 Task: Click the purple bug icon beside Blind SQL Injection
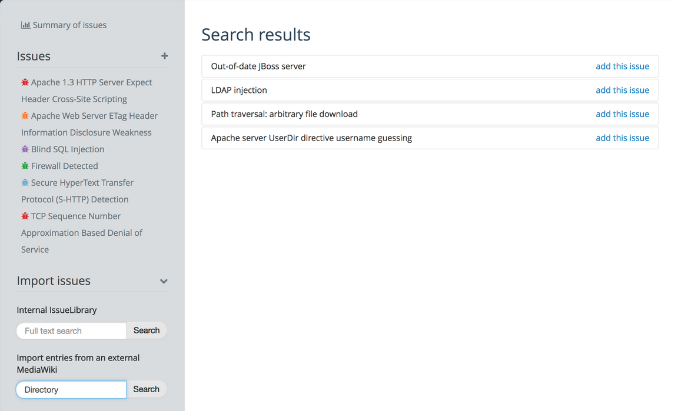[x=25, y=149]
